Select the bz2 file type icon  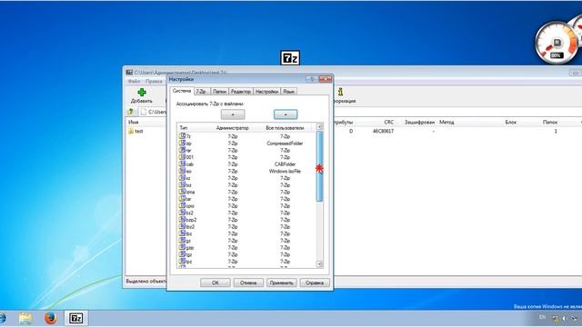point(182,213)
